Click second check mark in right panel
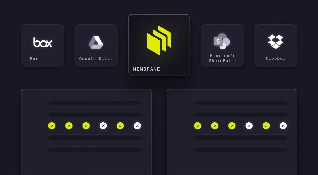This screenshot has width=318, height=175. 215,126
